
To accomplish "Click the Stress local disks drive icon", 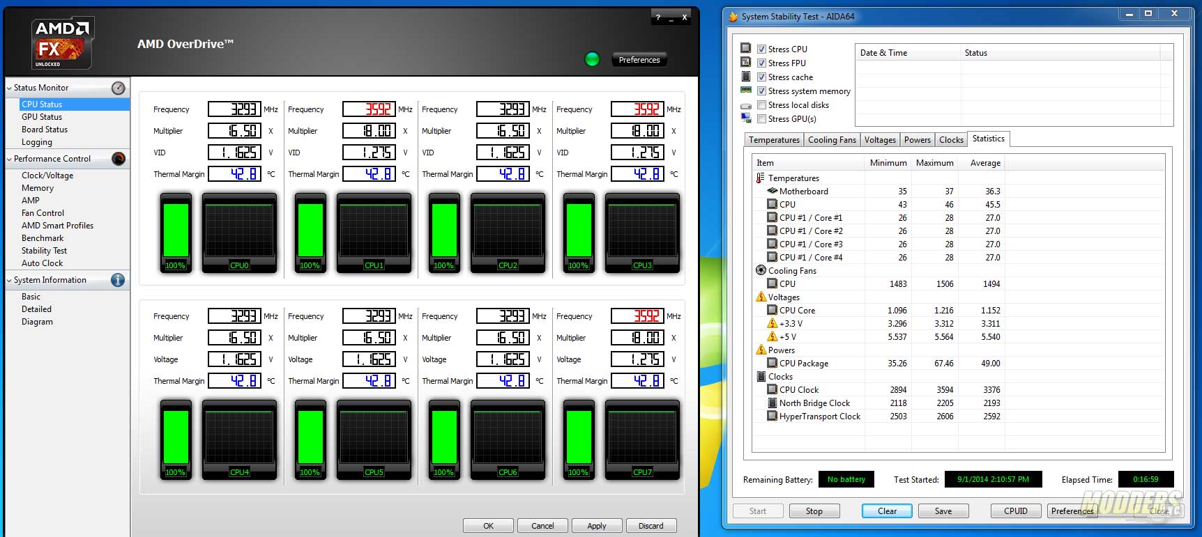I will click(746, 105).
